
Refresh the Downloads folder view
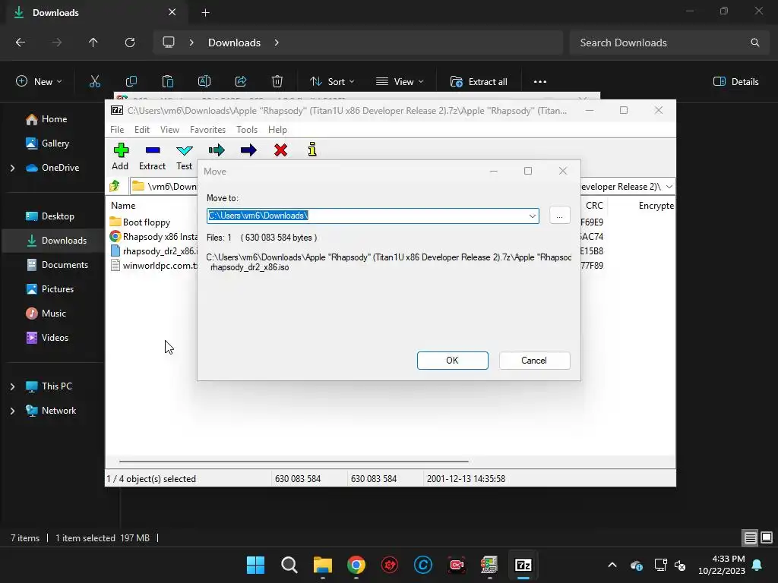pos(130,43)
